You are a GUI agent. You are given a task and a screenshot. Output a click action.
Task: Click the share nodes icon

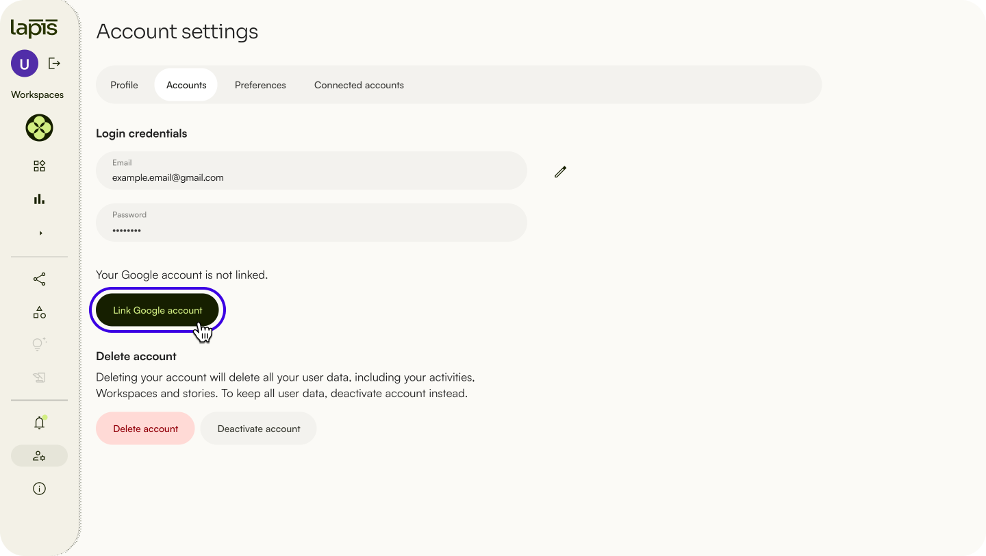pos(39,279)
